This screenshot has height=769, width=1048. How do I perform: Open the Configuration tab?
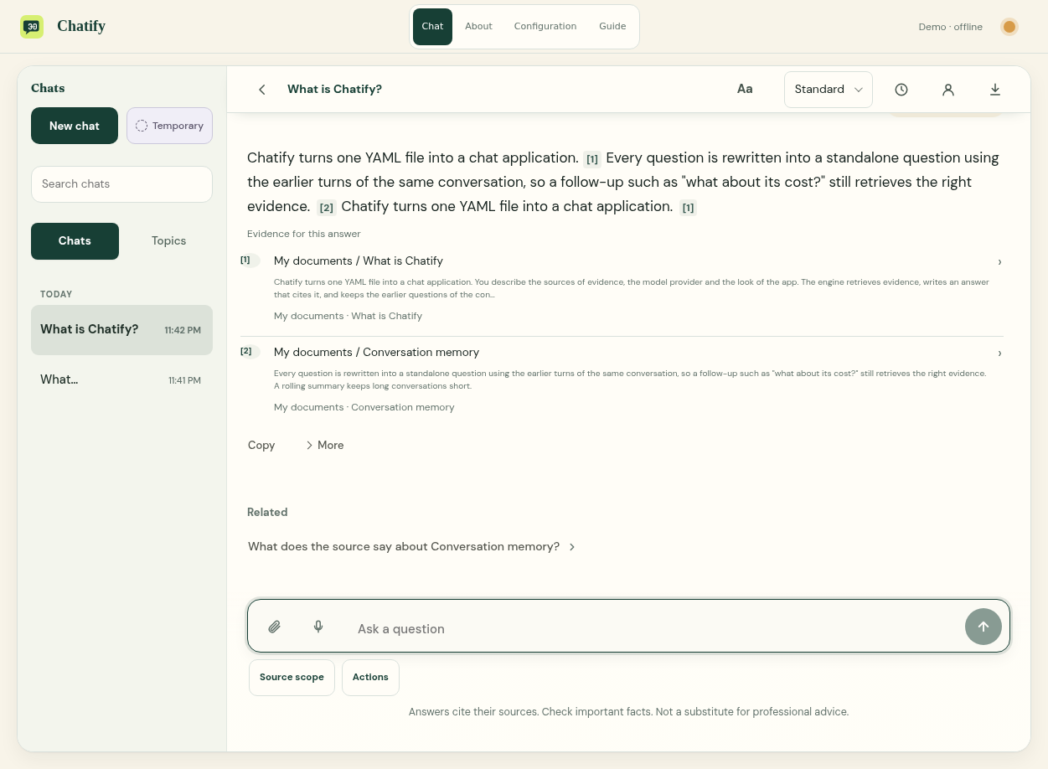point(545,27)
